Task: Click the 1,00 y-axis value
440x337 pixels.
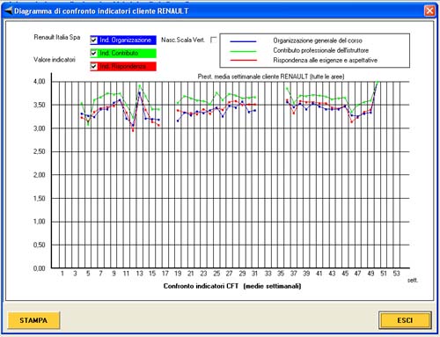Action: point(40,222)
